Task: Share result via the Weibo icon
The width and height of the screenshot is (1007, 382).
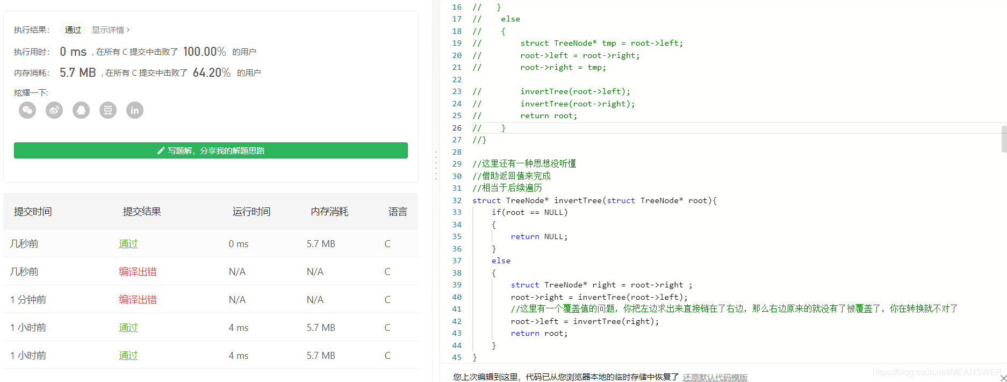Action: pyautogui.click(x=54, y=110)
